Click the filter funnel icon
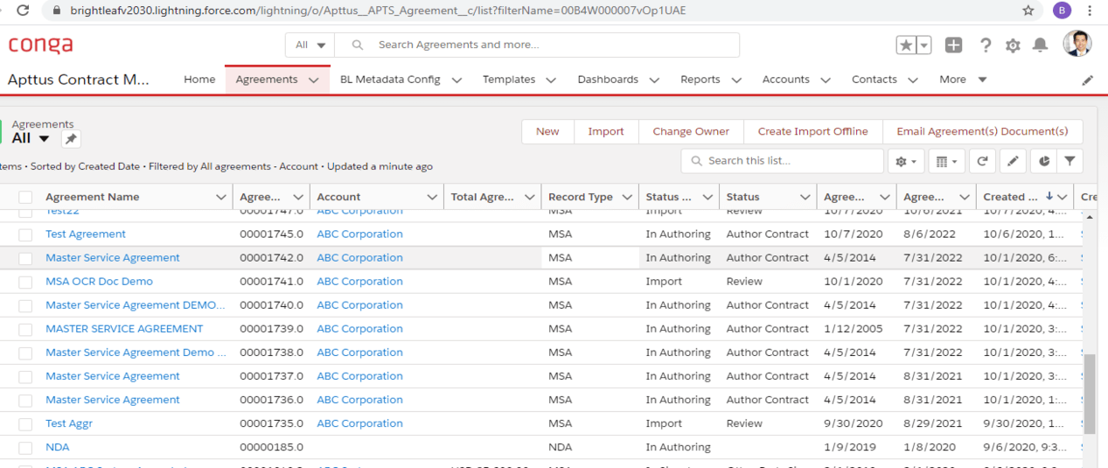 click(1070, 161)
